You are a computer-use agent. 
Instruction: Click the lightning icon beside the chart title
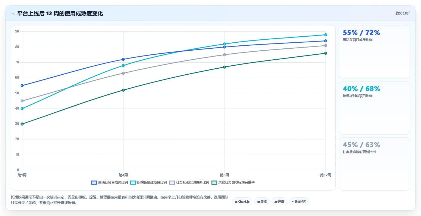(x=13, y=14)
